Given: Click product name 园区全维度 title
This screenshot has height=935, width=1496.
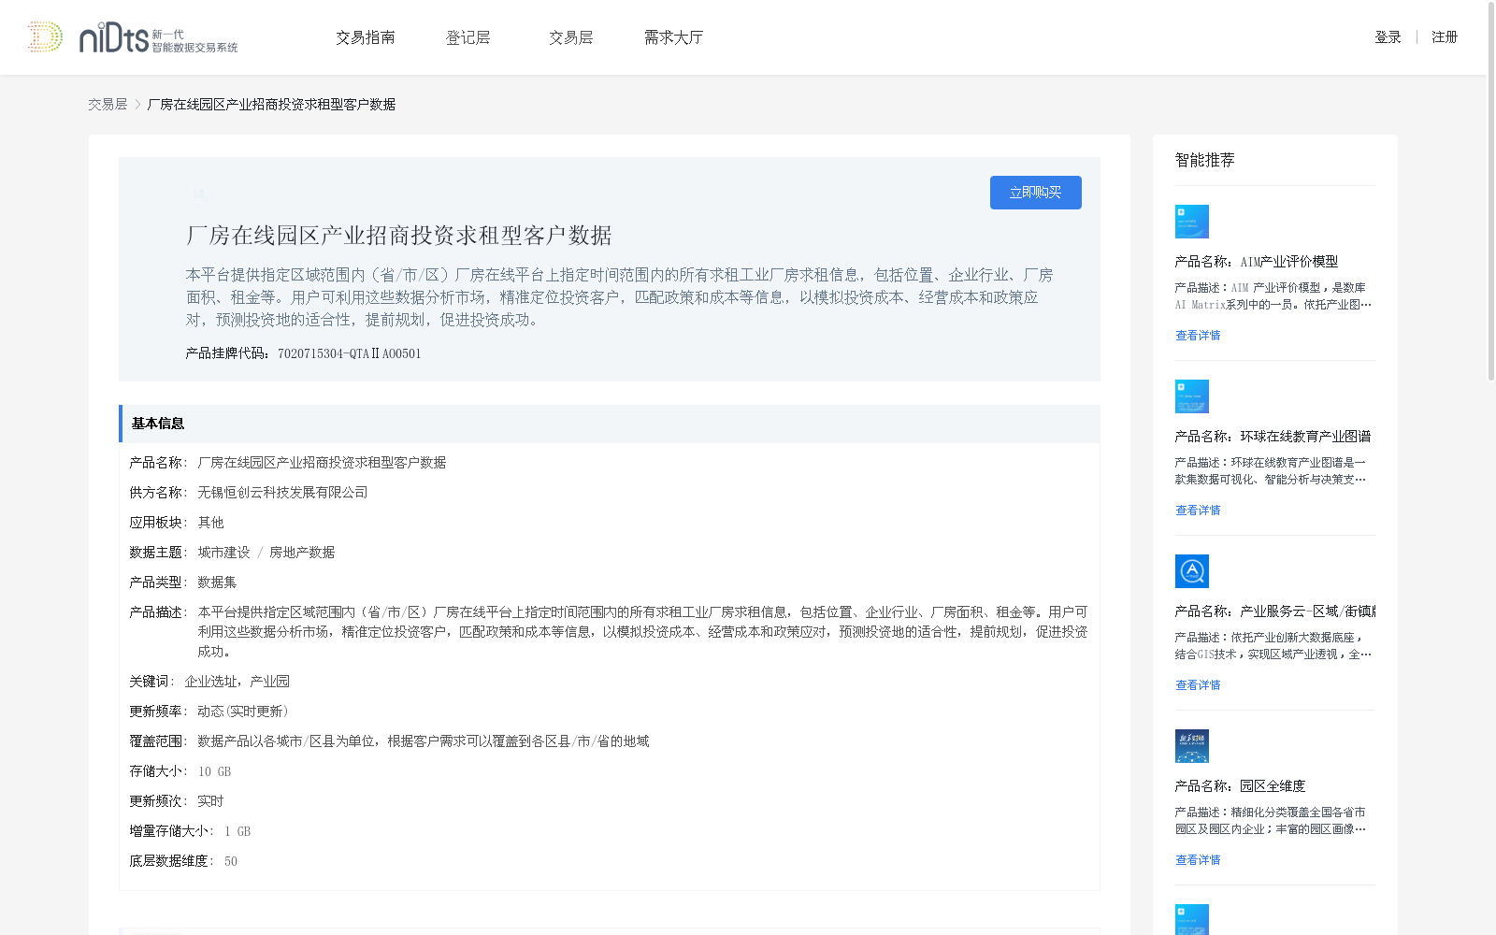Looking at the screenshot, I should (1273, 786).
